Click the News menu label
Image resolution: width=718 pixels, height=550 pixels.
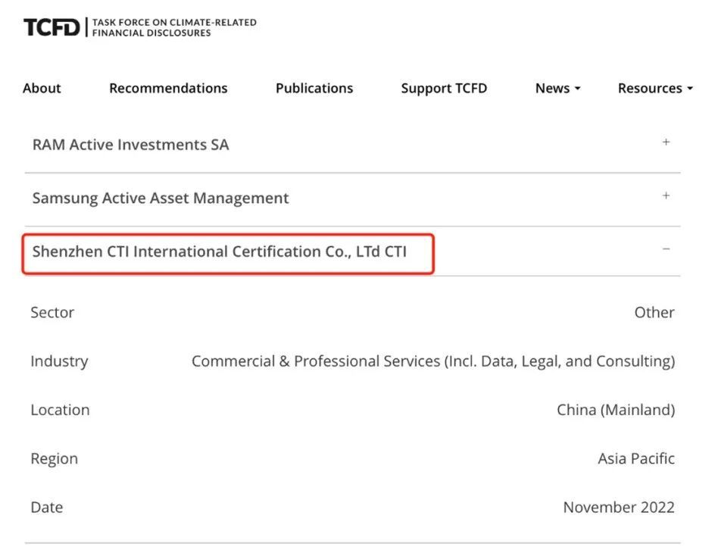point(552,88)
